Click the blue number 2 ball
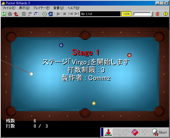170x138 pixels. [61, 45]
